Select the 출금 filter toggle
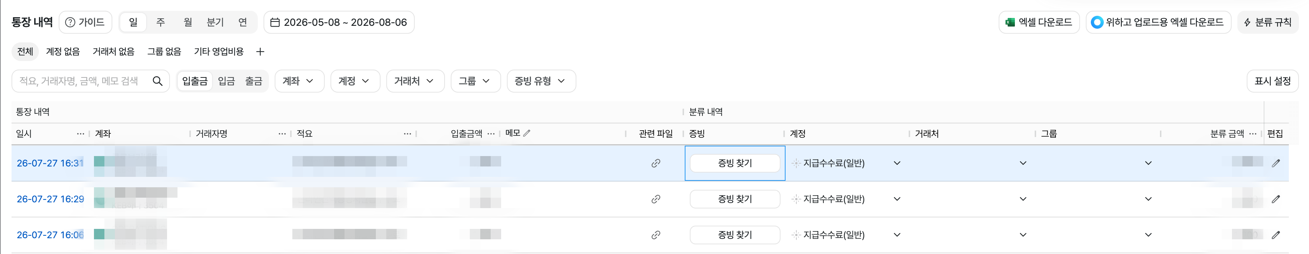Image resolution: width=1309 pixels, height=254 pixels. [253, 81]
